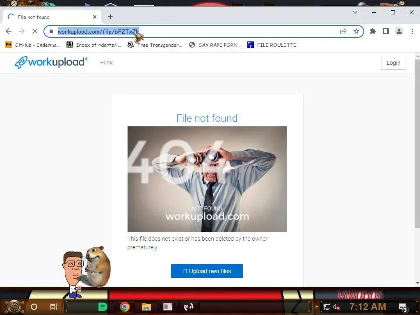The width and height of the screenshot is (420, 315).
Task: Open the taskbar app after the panel icon
Action: pyautogui.click(x=189, y=307)
